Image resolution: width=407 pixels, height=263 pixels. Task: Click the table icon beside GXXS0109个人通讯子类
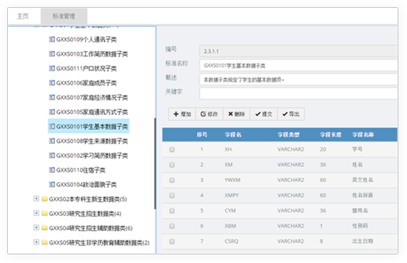tap(52, 40)
